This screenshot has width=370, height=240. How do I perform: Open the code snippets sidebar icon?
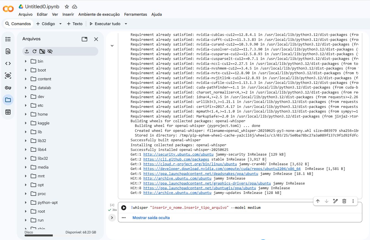[8, 63]
